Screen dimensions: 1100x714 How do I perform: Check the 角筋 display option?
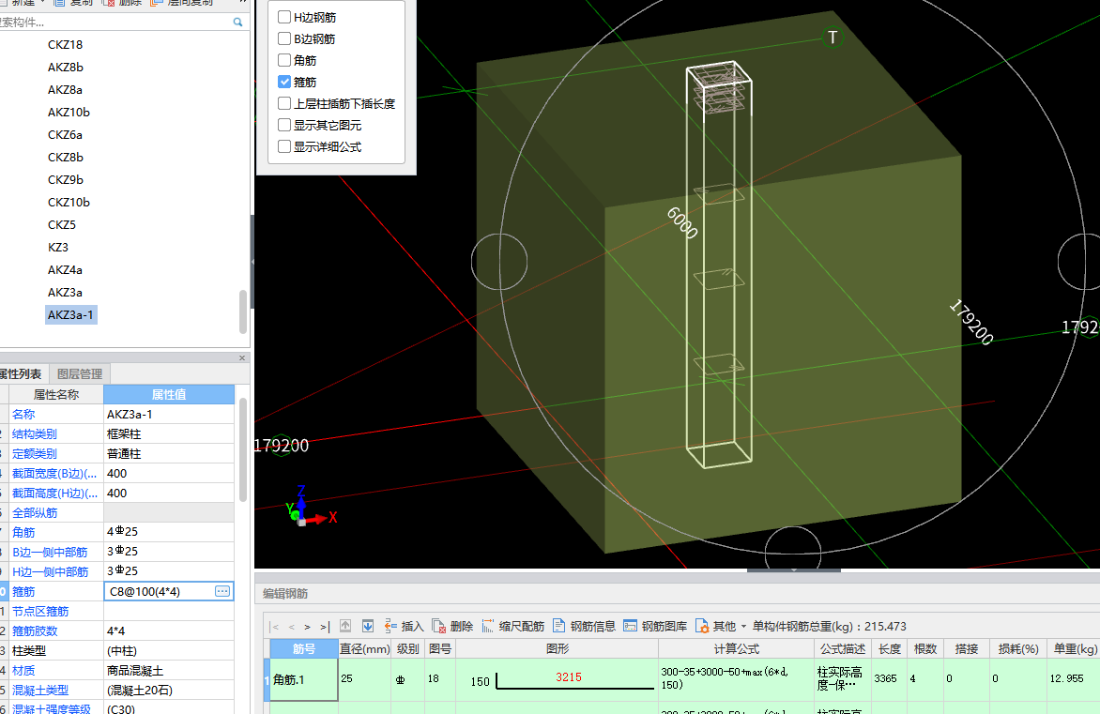284,60
